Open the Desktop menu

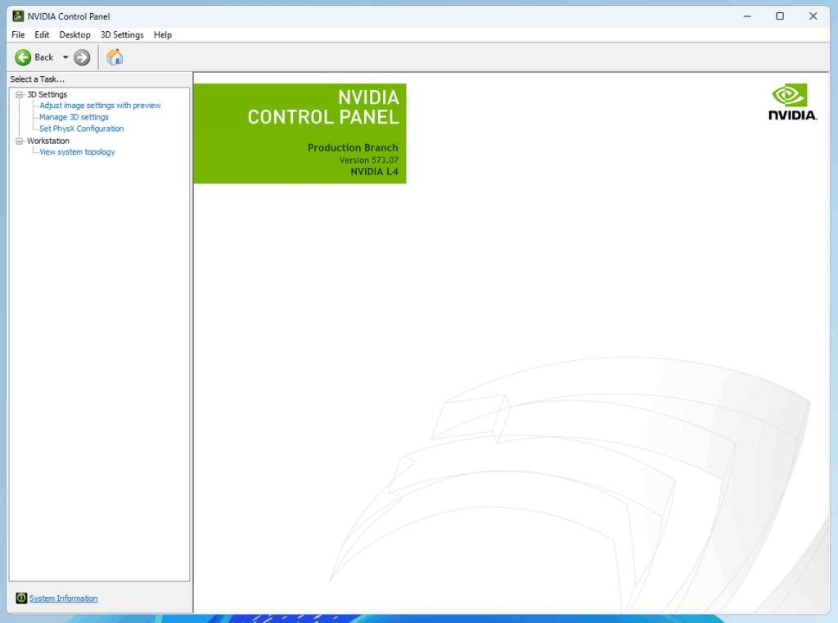coord(74,34)
